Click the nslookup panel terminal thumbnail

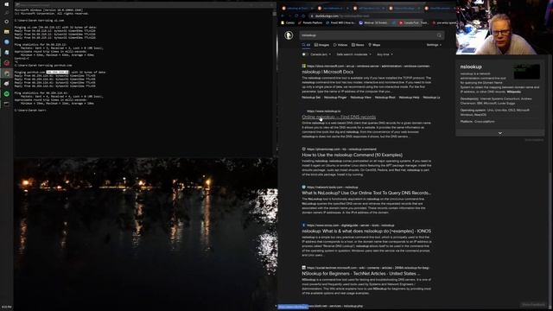pyautogui.click(x=526, y=72)
